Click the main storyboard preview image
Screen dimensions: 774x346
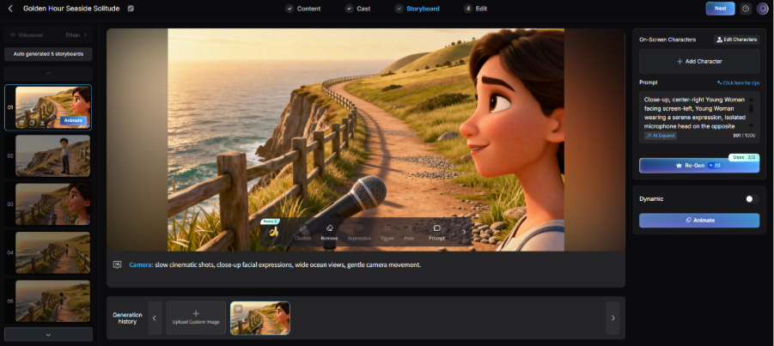pos(366,140)
